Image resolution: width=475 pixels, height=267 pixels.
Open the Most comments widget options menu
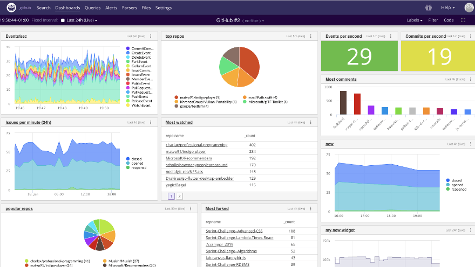click(x=470, y=79)
